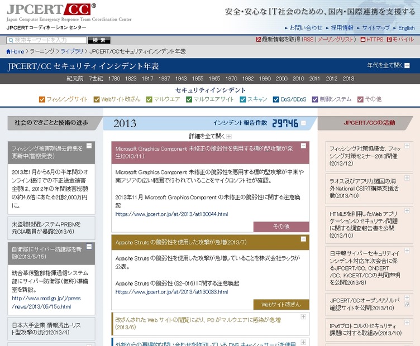
Task: Collapse the Microsoft Graphics Component incident
Action: (303, 146)
